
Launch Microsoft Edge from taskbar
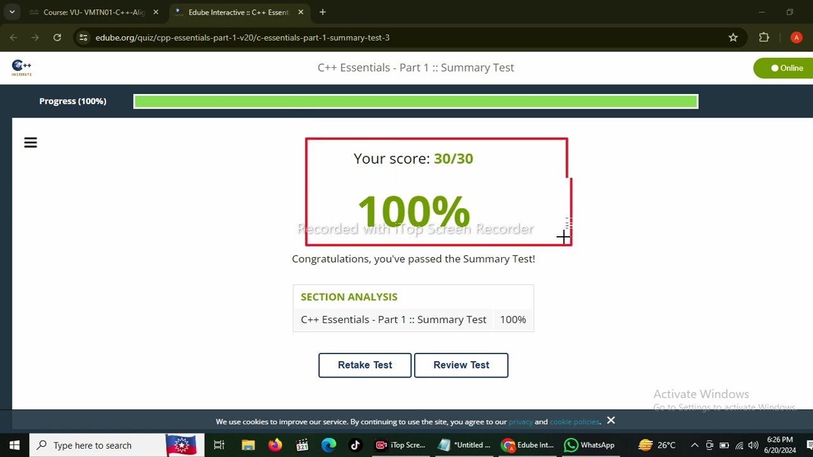click(x=328, y=445)
